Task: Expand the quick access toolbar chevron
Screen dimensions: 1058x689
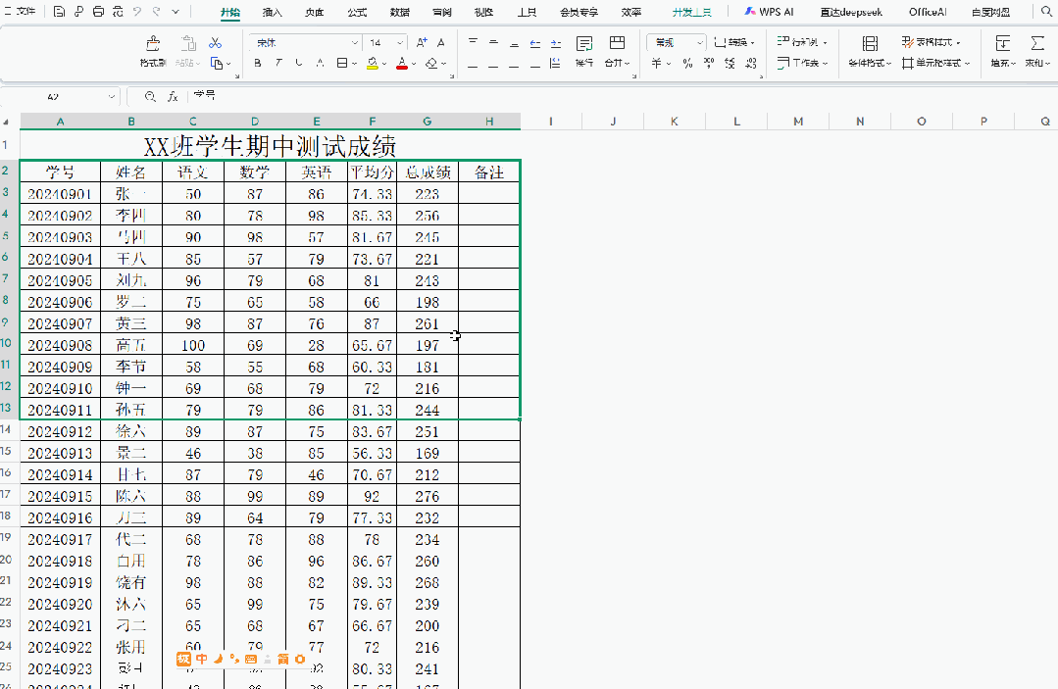Action: pos(176,12)
